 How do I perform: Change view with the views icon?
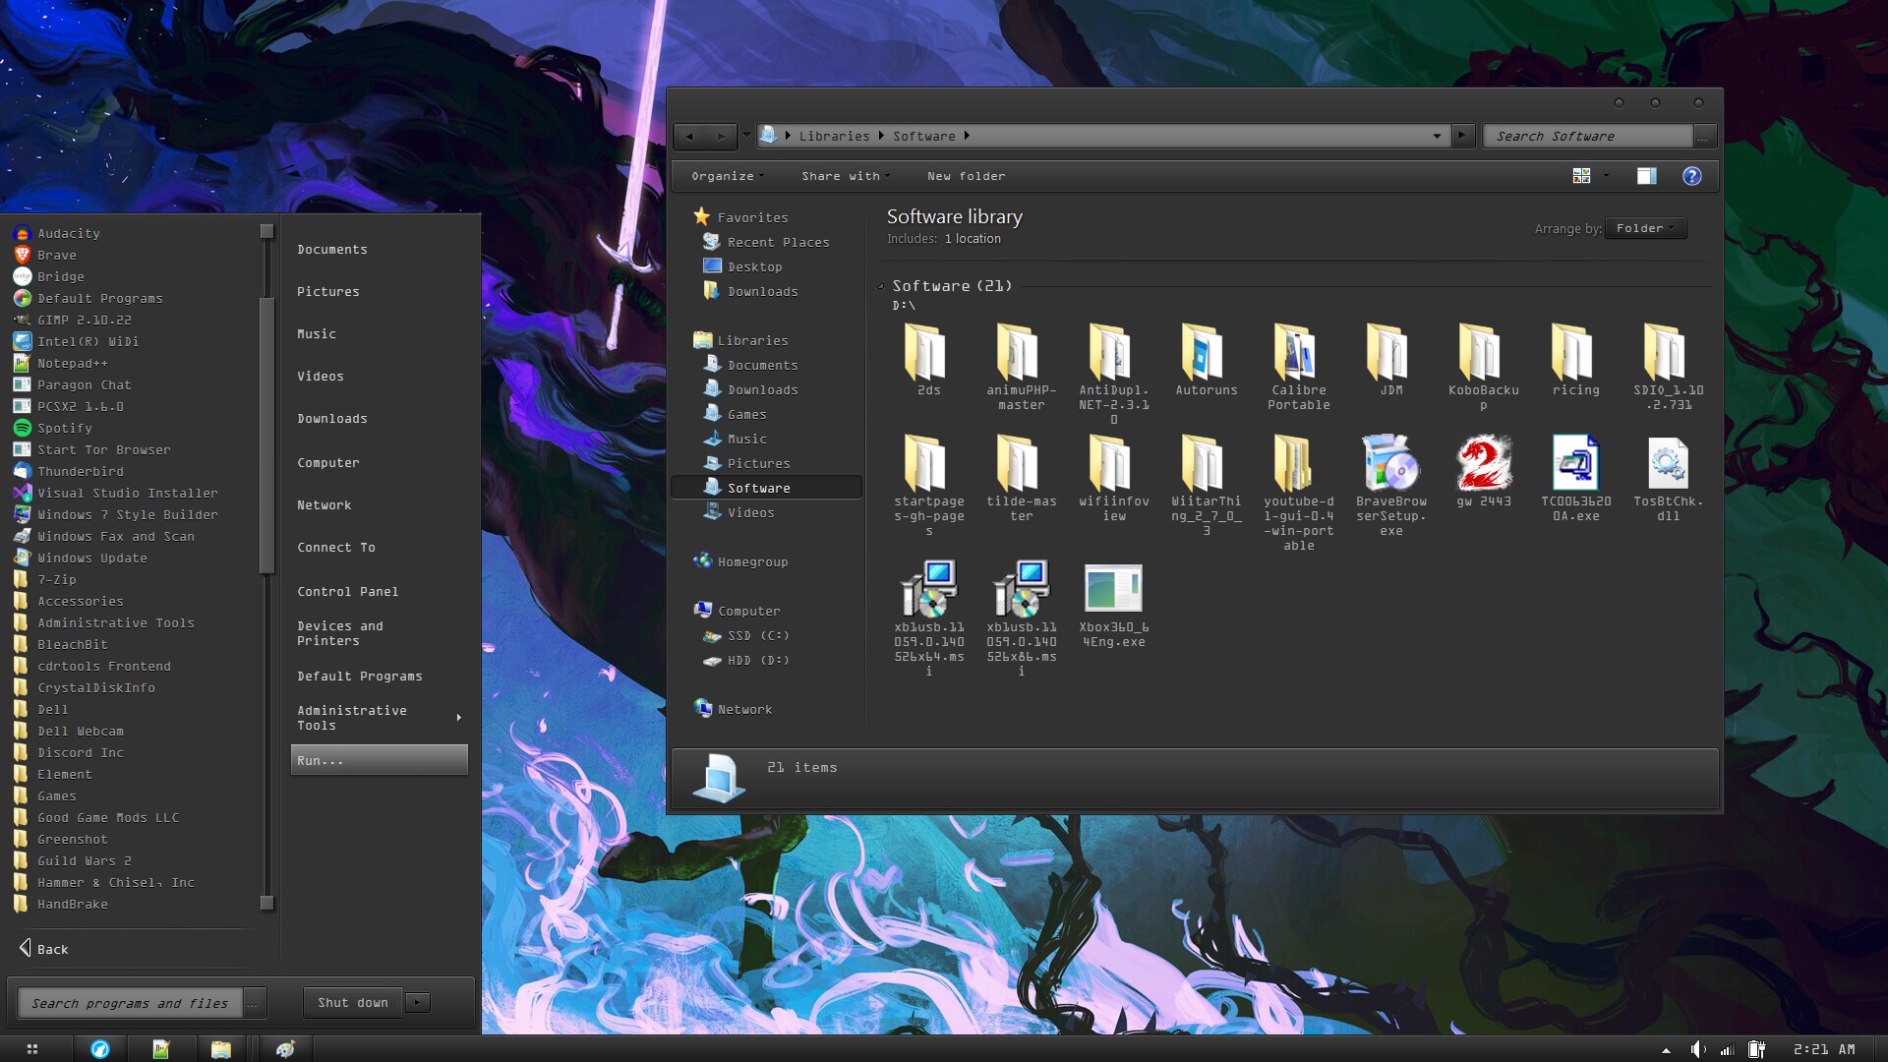tap(1581, 176)
